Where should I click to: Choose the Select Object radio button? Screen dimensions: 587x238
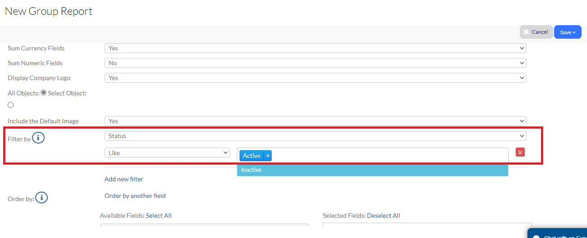[11, 105]
